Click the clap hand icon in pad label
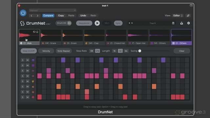210x118 pixels. click(x=86, y=43)
